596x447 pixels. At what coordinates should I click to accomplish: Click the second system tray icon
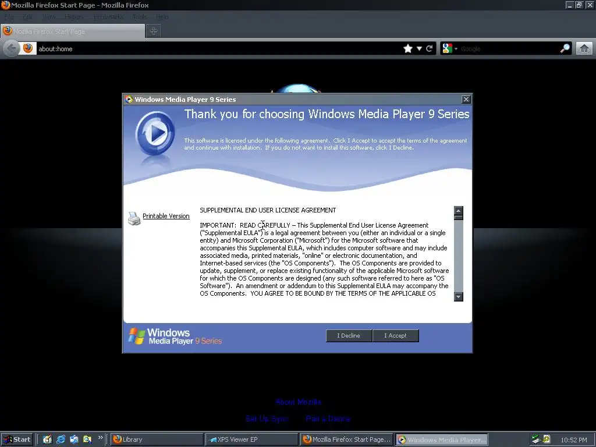click(547, 439)
